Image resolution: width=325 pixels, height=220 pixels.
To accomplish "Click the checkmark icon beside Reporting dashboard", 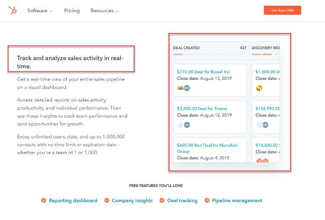I will coord(43,200).
